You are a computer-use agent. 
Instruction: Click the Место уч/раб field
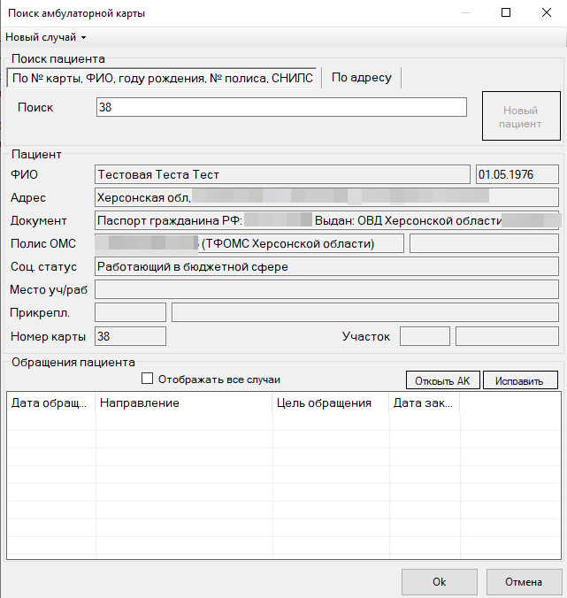click(326, 289)
